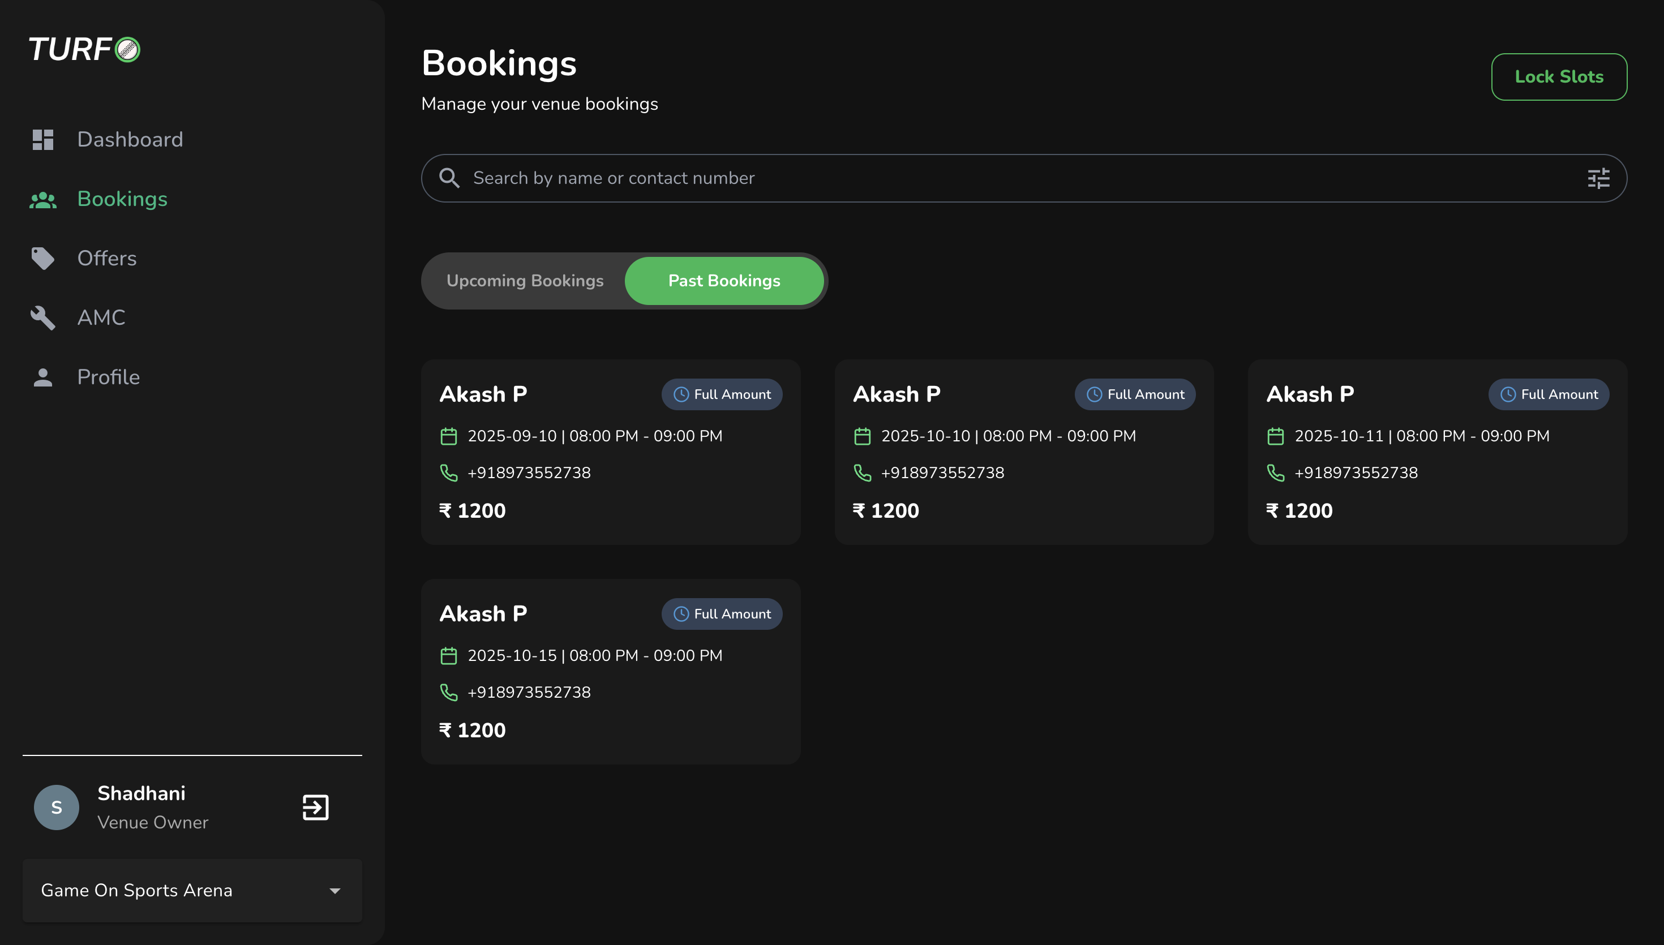Image resolution: width=1664 pixels, height=945 pixels.
Task: Click the venue selector dropdown arrow
Action: (335, 891)
